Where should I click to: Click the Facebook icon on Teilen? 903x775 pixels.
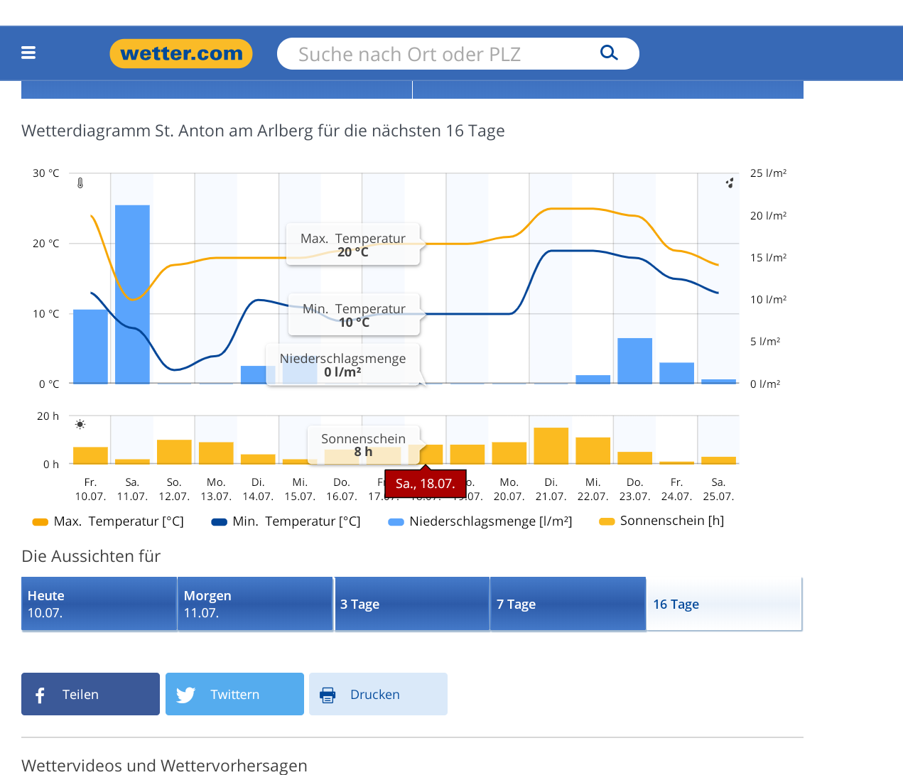(40, 695)
